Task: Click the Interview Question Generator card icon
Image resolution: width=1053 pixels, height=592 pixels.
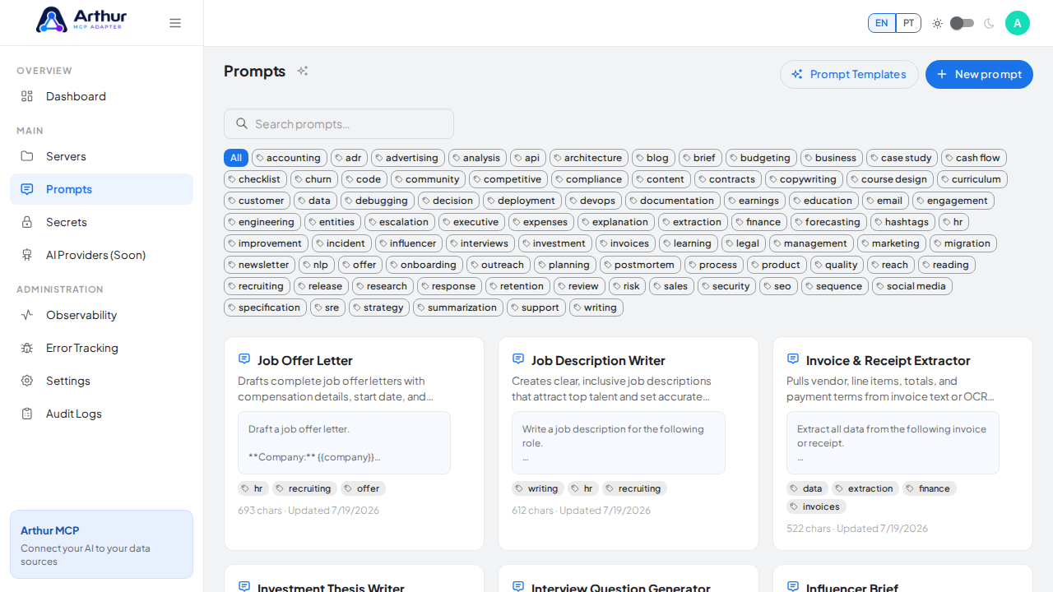Action: click(x=518, y=586)
